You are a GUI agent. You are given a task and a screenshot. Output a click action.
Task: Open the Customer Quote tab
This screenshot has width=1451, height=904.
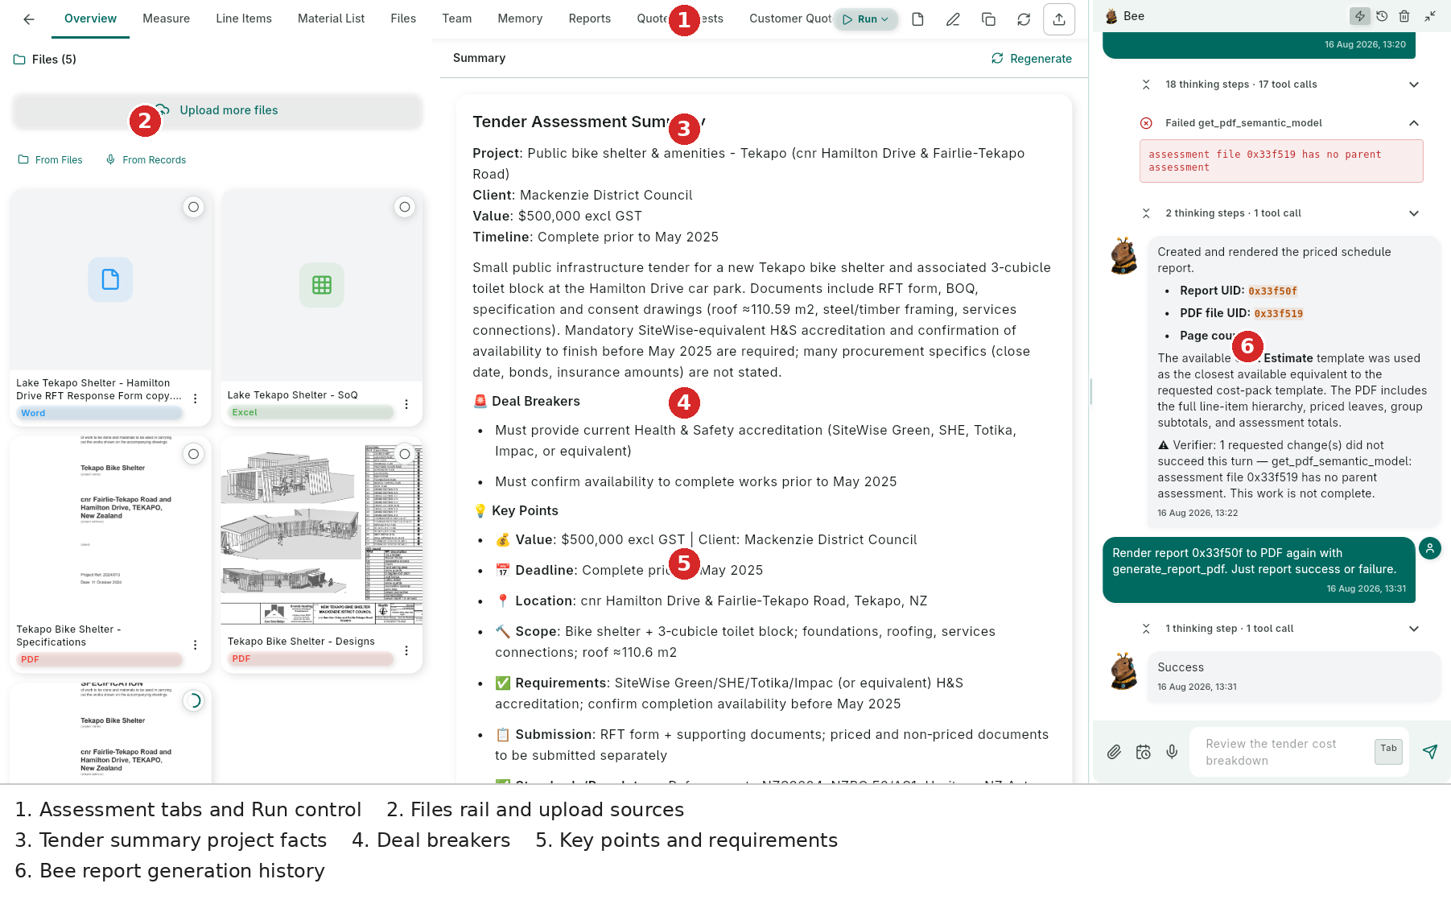tap(789, 19)
